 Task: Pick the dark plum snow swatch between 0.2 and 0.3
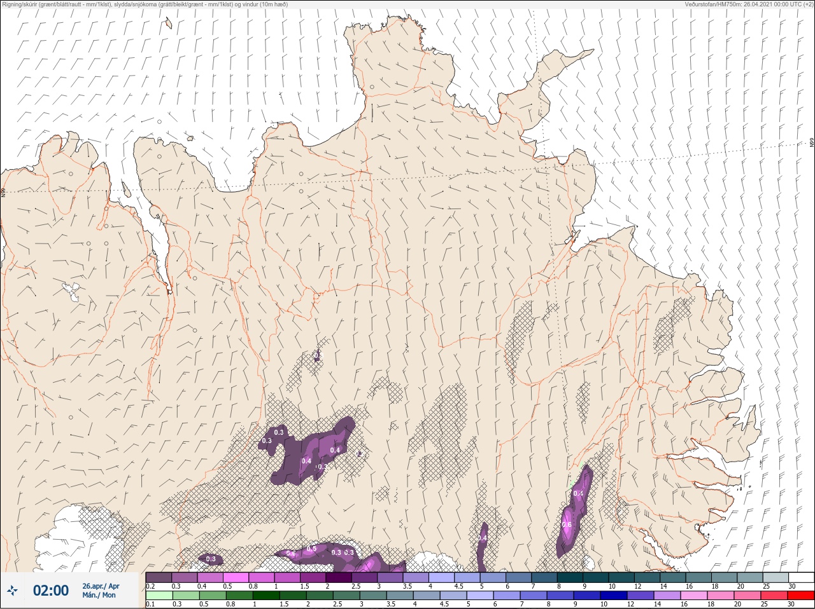click(x=159, y=577)
